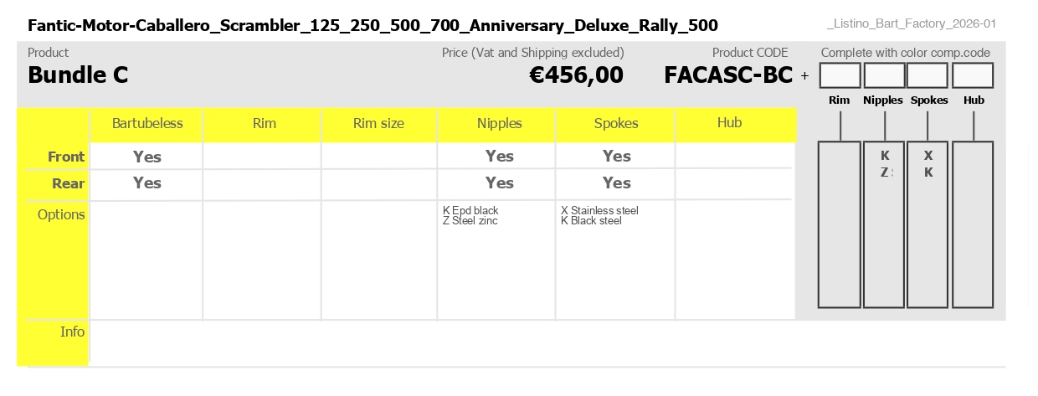
Task: Select the Rim size column header
Action: click(x=378, y=124)
